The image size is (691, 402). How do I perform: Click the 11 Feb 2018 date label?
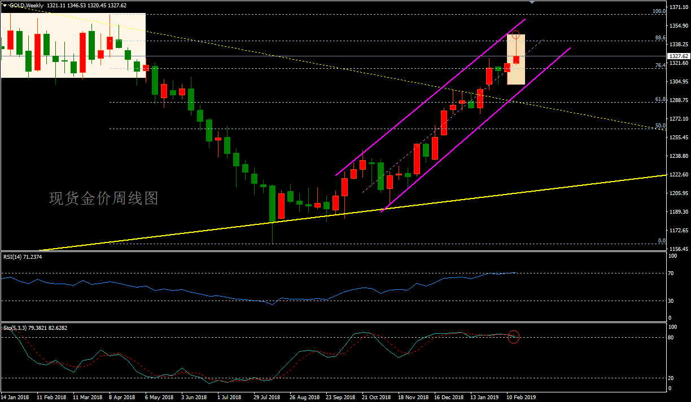coord(51,397)
